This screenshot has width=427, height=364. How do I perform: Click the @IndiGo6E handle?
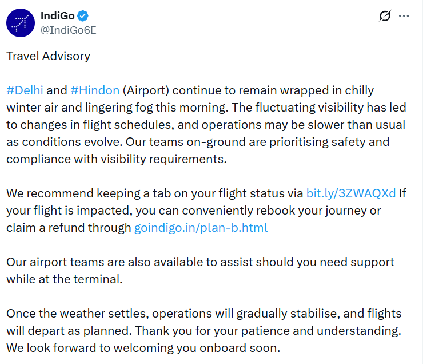point(68,30)
